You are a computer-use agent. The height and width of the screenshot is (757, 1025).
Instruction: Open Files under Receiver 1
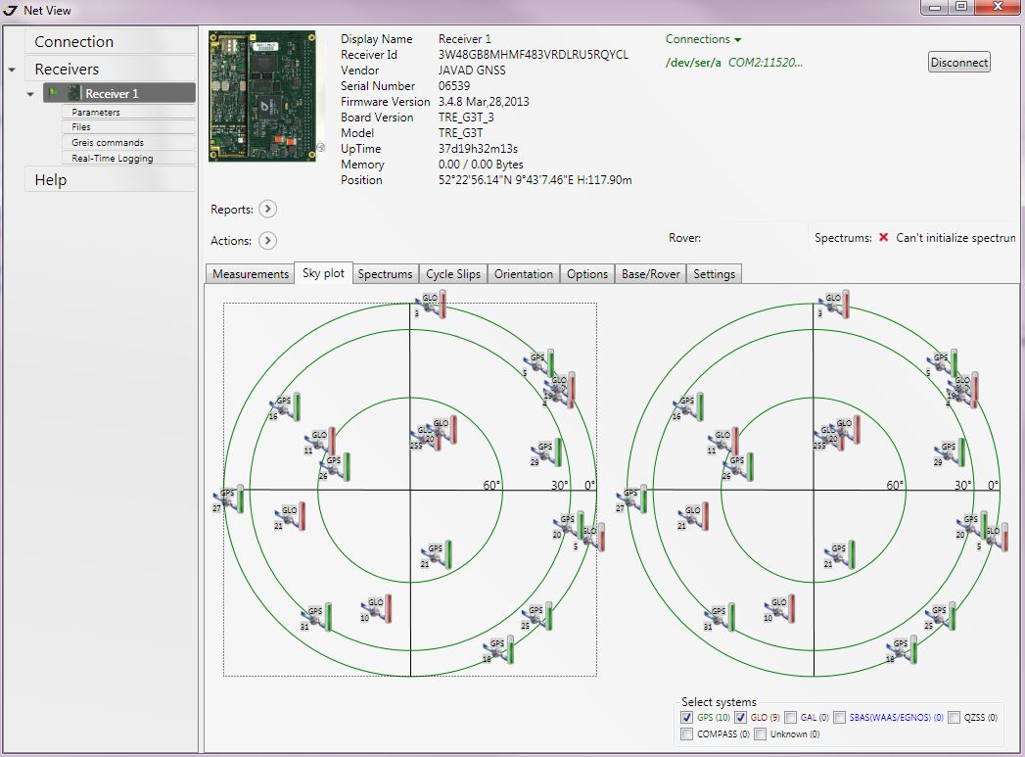[129, 127]
